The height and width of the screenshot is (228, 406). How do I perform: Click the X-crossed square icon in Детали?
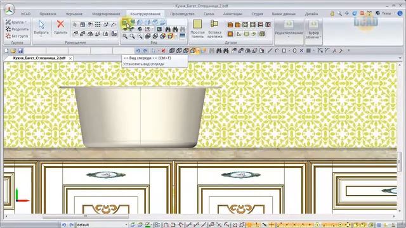tap(245, 25)
